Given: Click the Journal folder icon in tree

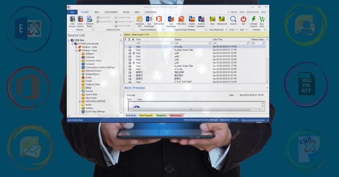Looking at the screenshot, I should click(83, 91).
